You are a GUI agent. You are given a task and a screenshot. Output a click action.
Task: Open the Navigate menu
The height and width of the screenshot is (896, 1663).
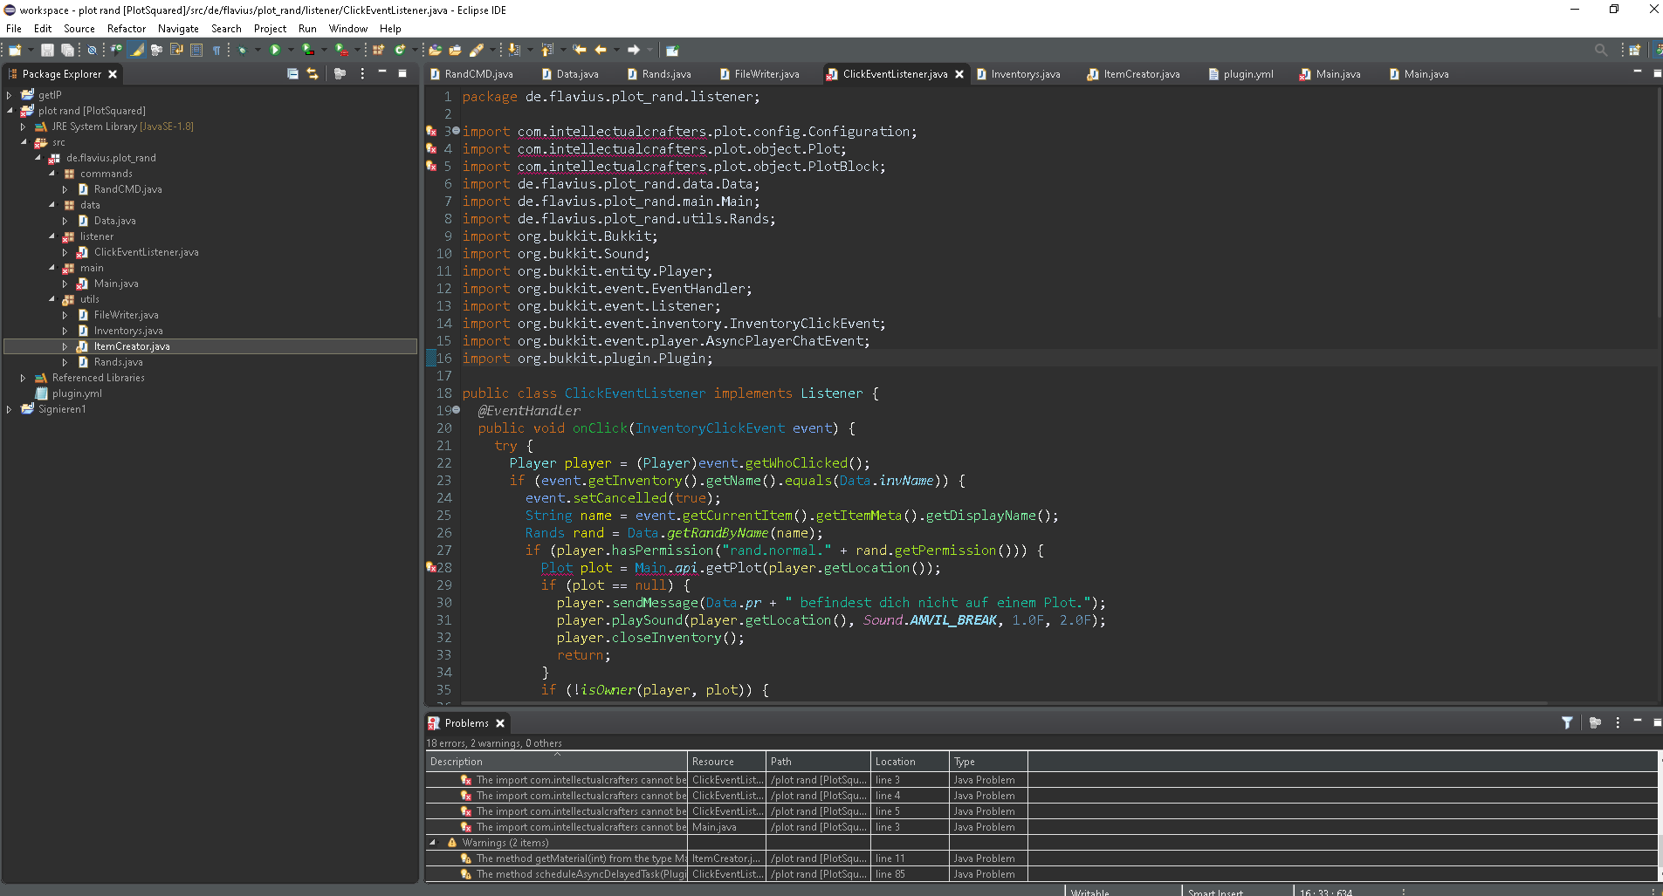tap(178, 29)
